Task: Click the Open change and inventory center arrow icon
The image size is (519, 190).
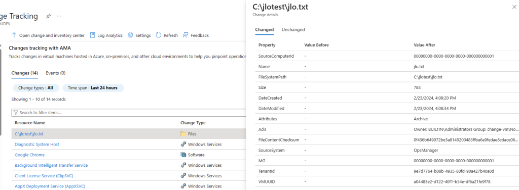Action: (x=14, y=35)
